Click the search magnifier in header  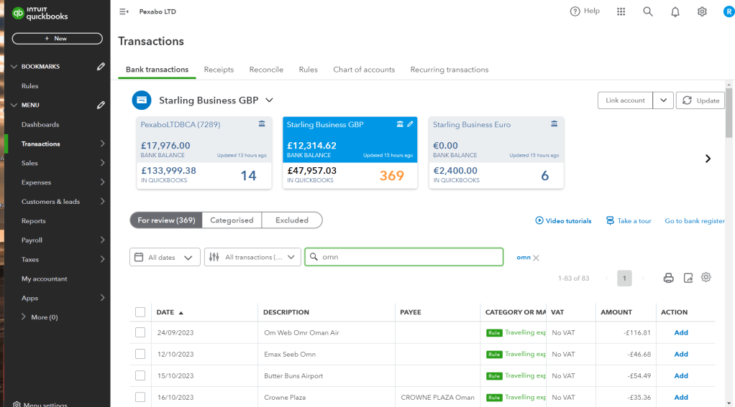click(x=648, y=11)
